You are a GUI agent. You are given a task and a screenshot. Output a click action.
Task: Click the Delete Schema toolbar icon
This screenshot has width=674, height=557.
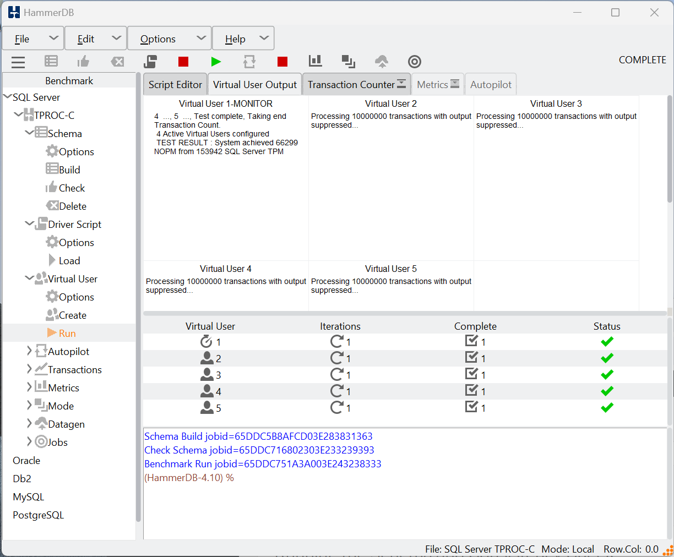(117, 61)
